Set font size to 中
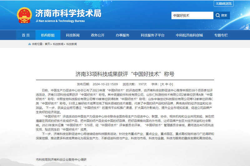The height and width of the screenshot is (166, 250). [x=166, y=84]
